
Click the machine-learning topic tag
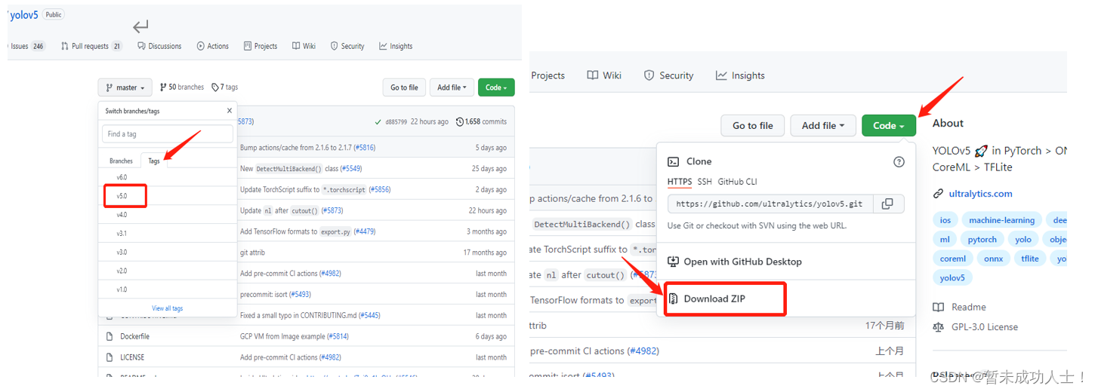1001,220
